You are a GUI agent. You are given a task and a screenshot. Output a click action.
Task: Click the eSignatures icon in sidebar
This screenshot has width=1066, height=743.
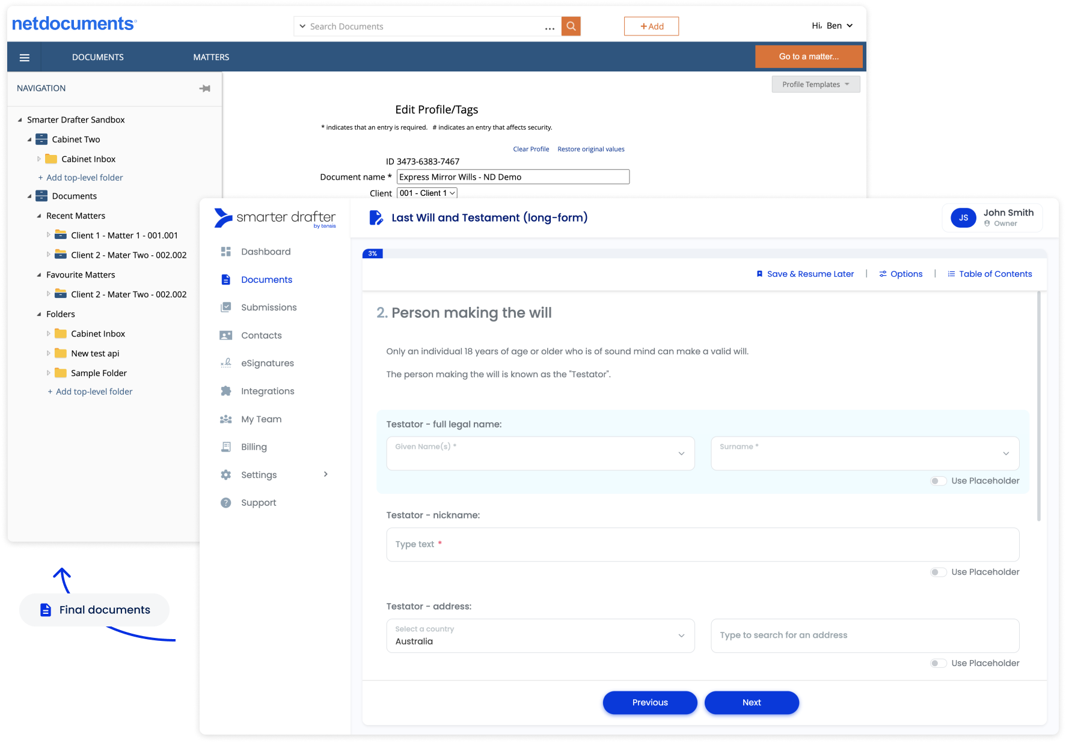point(226,363)
